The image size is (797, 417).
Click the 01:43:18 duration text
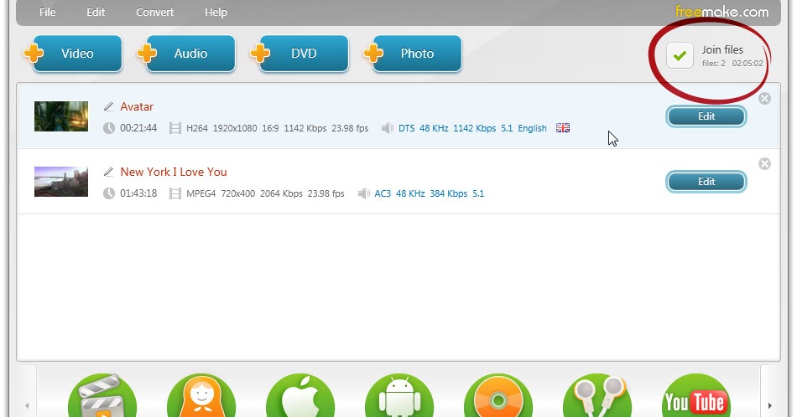click(x=138, y=193)
